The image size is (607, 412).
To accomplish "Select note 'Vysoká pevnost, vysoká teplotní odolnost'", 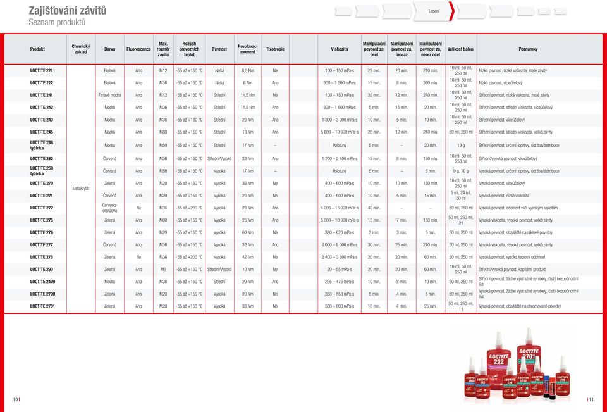I will [x=512, y=257].
